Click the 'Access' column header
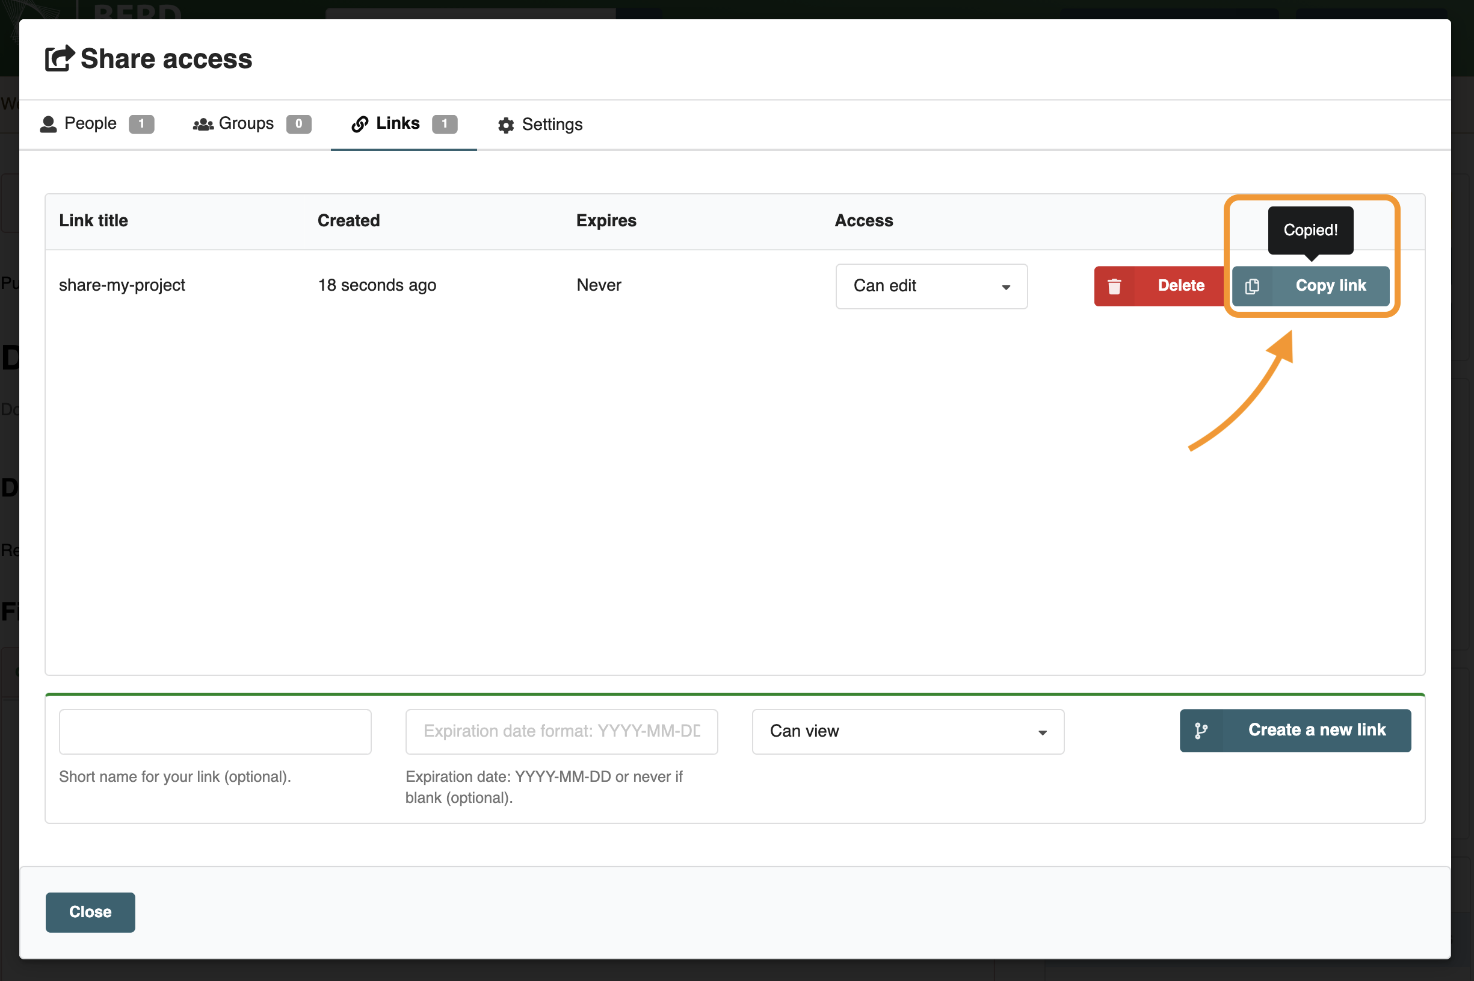The image size is (1474, 981). (863, 220)
